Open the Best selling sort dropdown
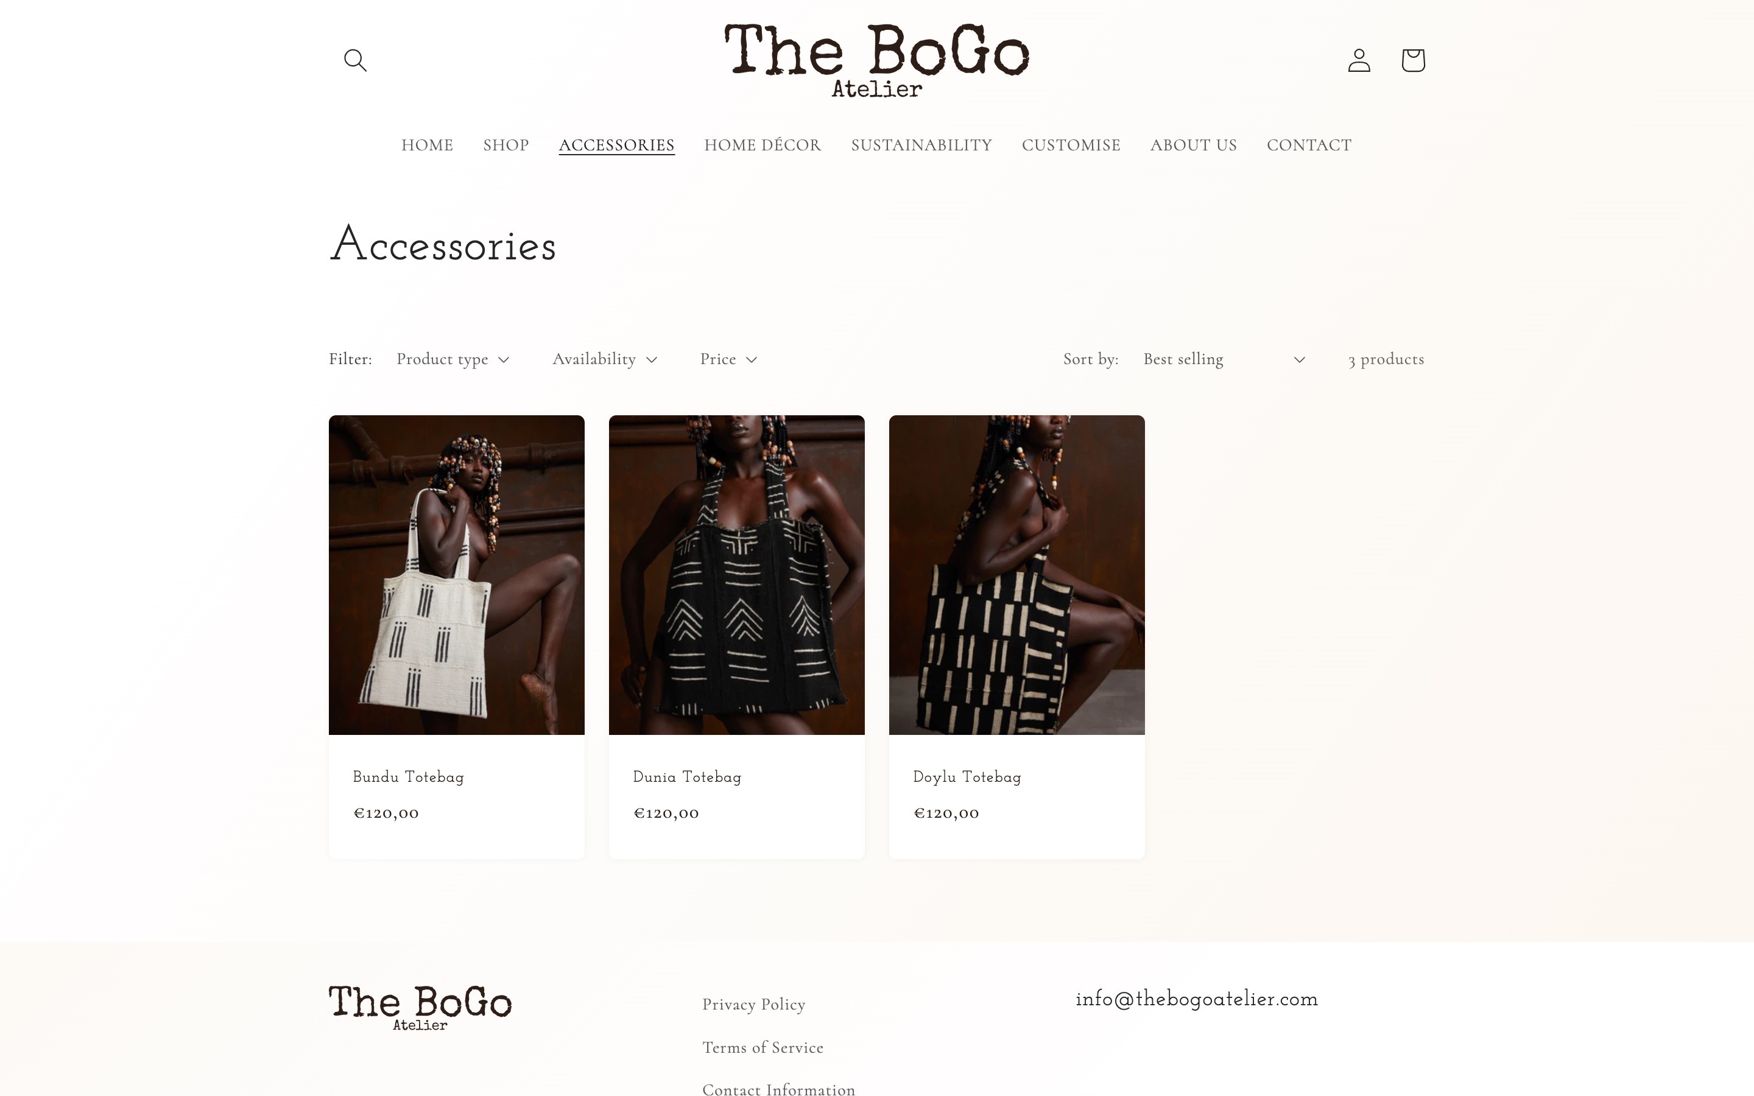Image resolution: width=1754 pixels, height=1096 pixels. (1224, 359)
